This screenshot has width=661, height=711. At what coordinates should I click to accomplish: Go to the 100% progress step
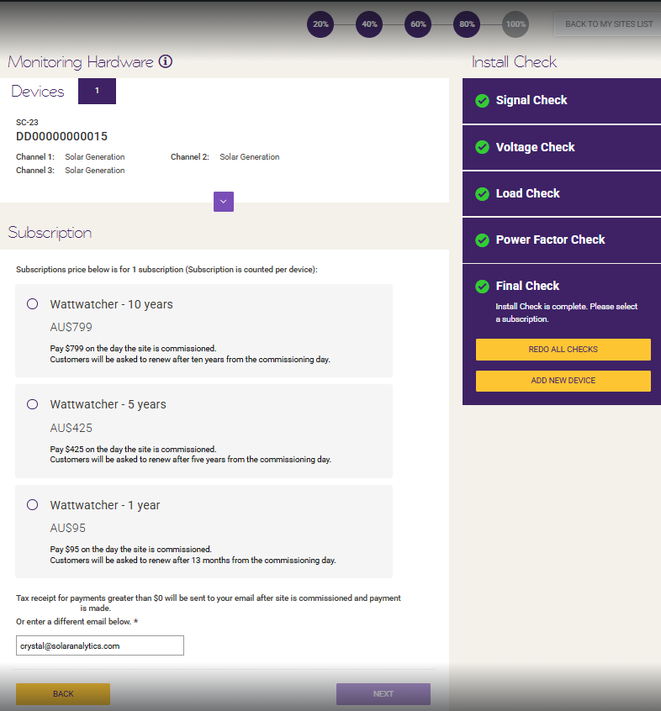(516, 24)
